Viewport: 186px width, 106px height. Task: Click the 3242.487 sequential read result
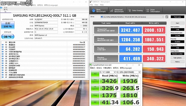pyautogui.click(x=130, y=30)
